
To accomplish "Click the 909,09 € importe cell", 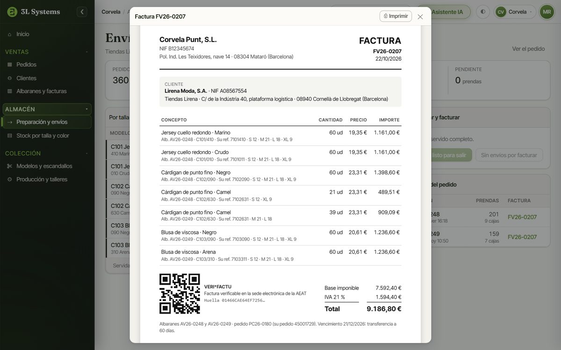I will [x=389, y=212].
